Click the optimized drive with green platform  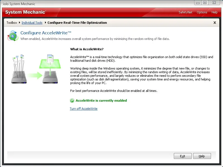[50, 69]
